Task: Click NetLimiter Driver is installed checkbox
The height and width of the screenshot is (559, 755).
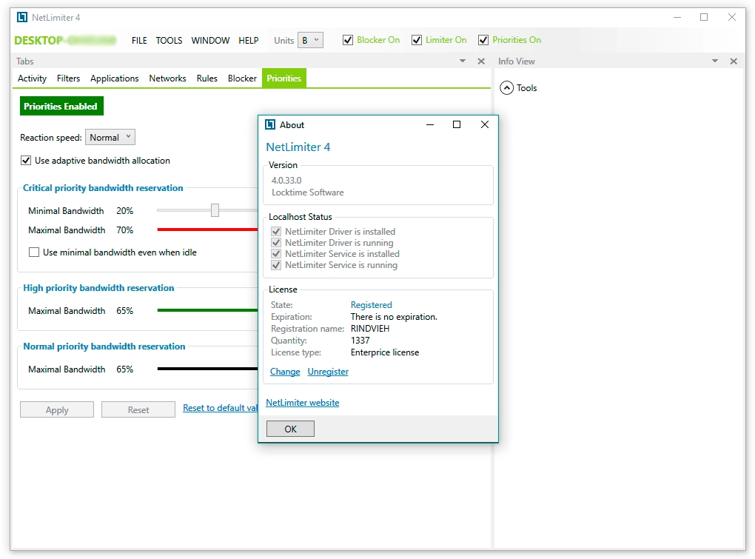Action: coord(276,232)
